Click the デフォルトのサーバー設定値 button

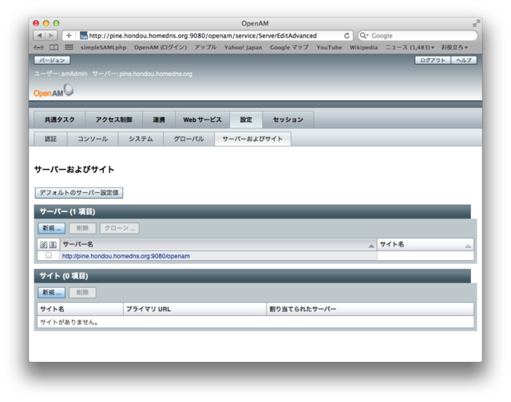(79, 193)
